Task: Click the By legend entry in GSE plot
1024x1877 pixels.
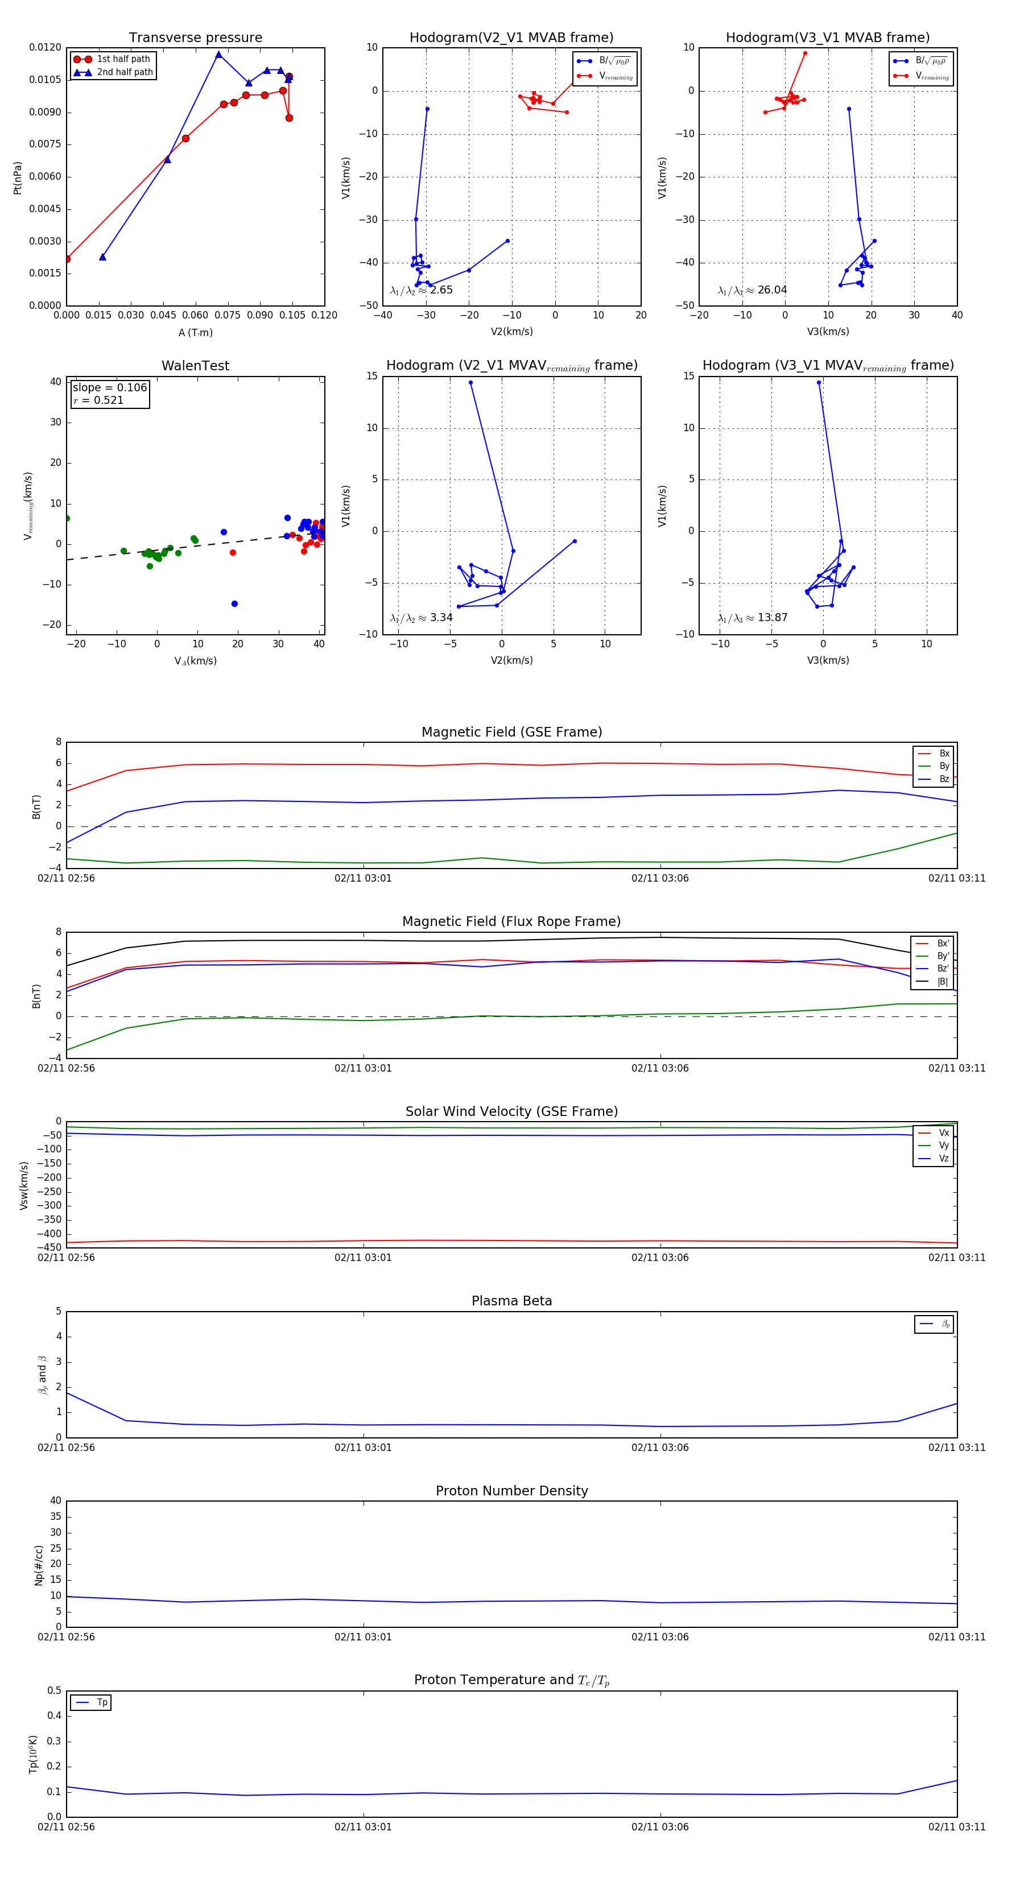Action: pos(934,766)
